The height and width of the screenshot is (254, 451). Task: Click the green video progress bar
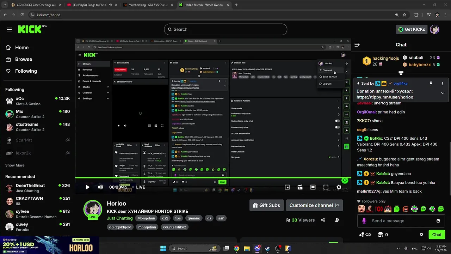pos(213,178)
